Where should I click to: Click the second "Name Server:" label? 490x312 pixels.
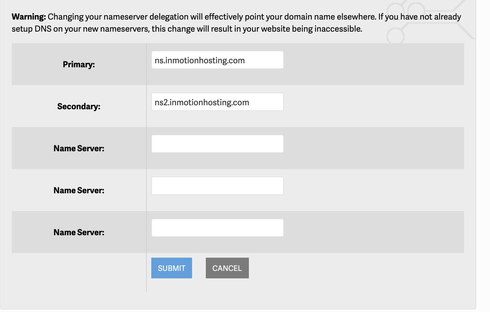(79, 190)
